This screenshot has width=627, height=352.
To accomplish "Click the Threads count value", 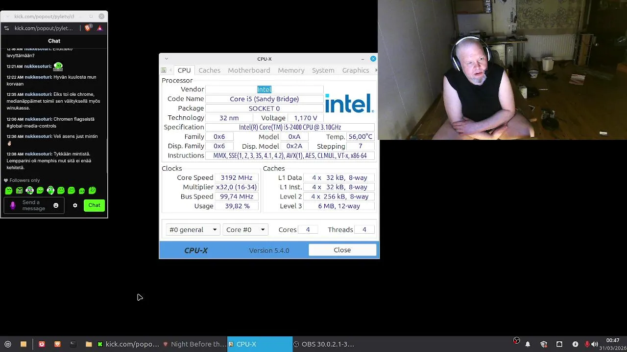I will 364,230.
